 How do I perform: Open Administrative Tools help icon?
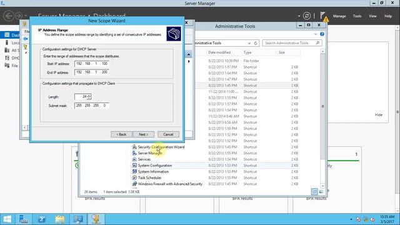(322, 34)
